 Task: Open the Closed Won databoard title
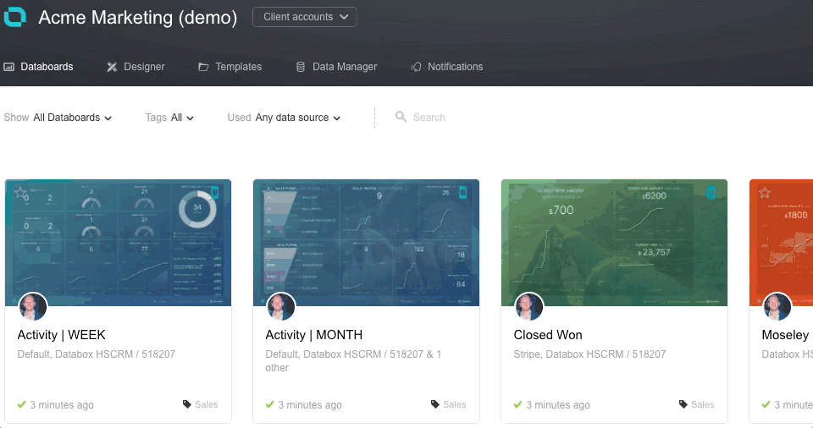pyautogui.click(x=548, y=335)
